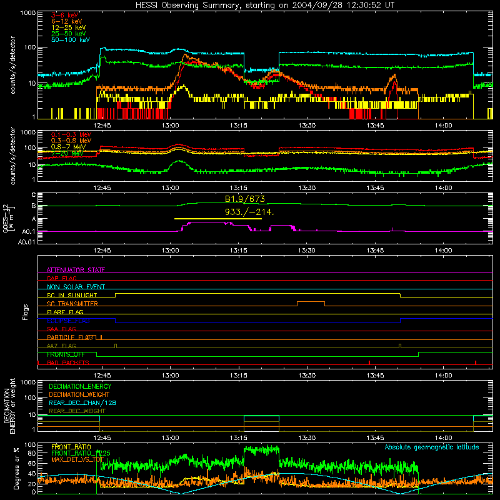Click the 13:15 tick label under MeV plot
The image size is (500, 500).
pyautogui.click(x=239, y=188)
